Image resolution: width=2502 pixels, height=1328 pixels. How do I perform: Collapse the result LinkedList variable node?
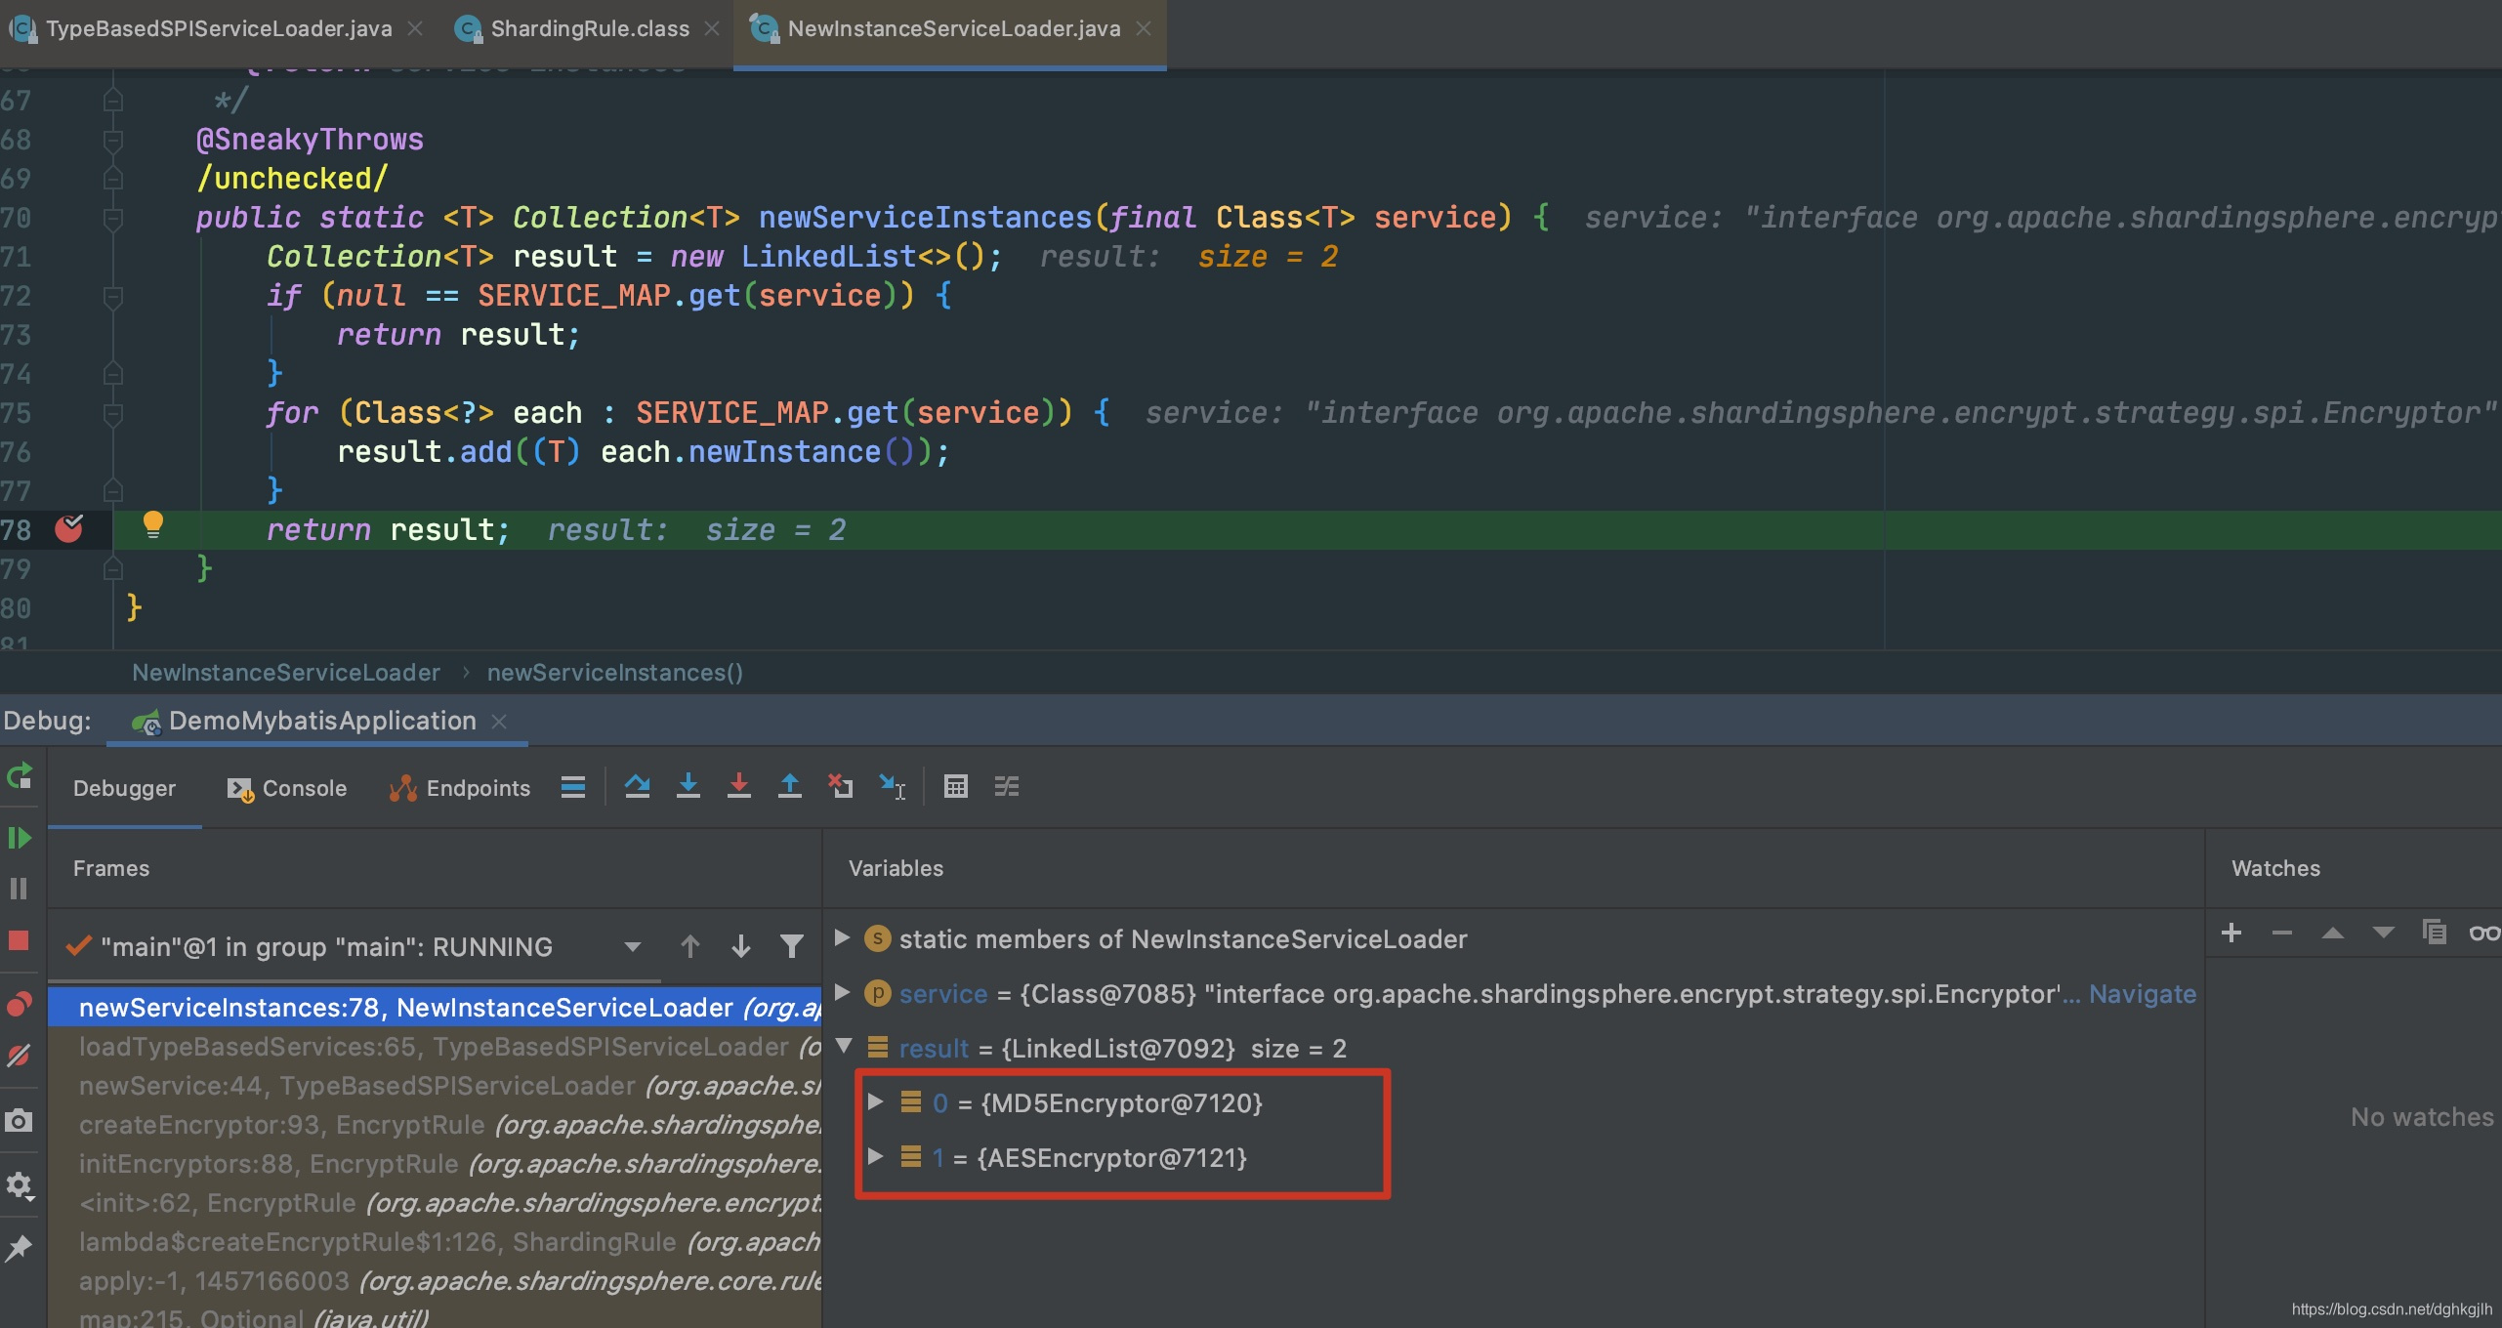844,1047
